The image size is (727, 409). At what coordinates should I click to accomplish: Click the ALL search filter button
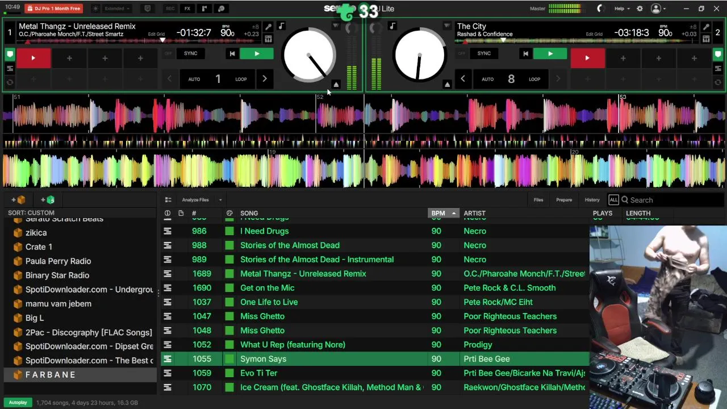point(613,200)
